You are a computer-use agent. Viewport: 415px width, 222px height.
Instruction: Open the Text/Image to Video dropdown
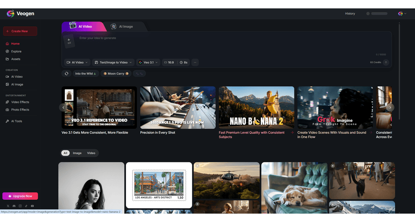coord(113,62)
